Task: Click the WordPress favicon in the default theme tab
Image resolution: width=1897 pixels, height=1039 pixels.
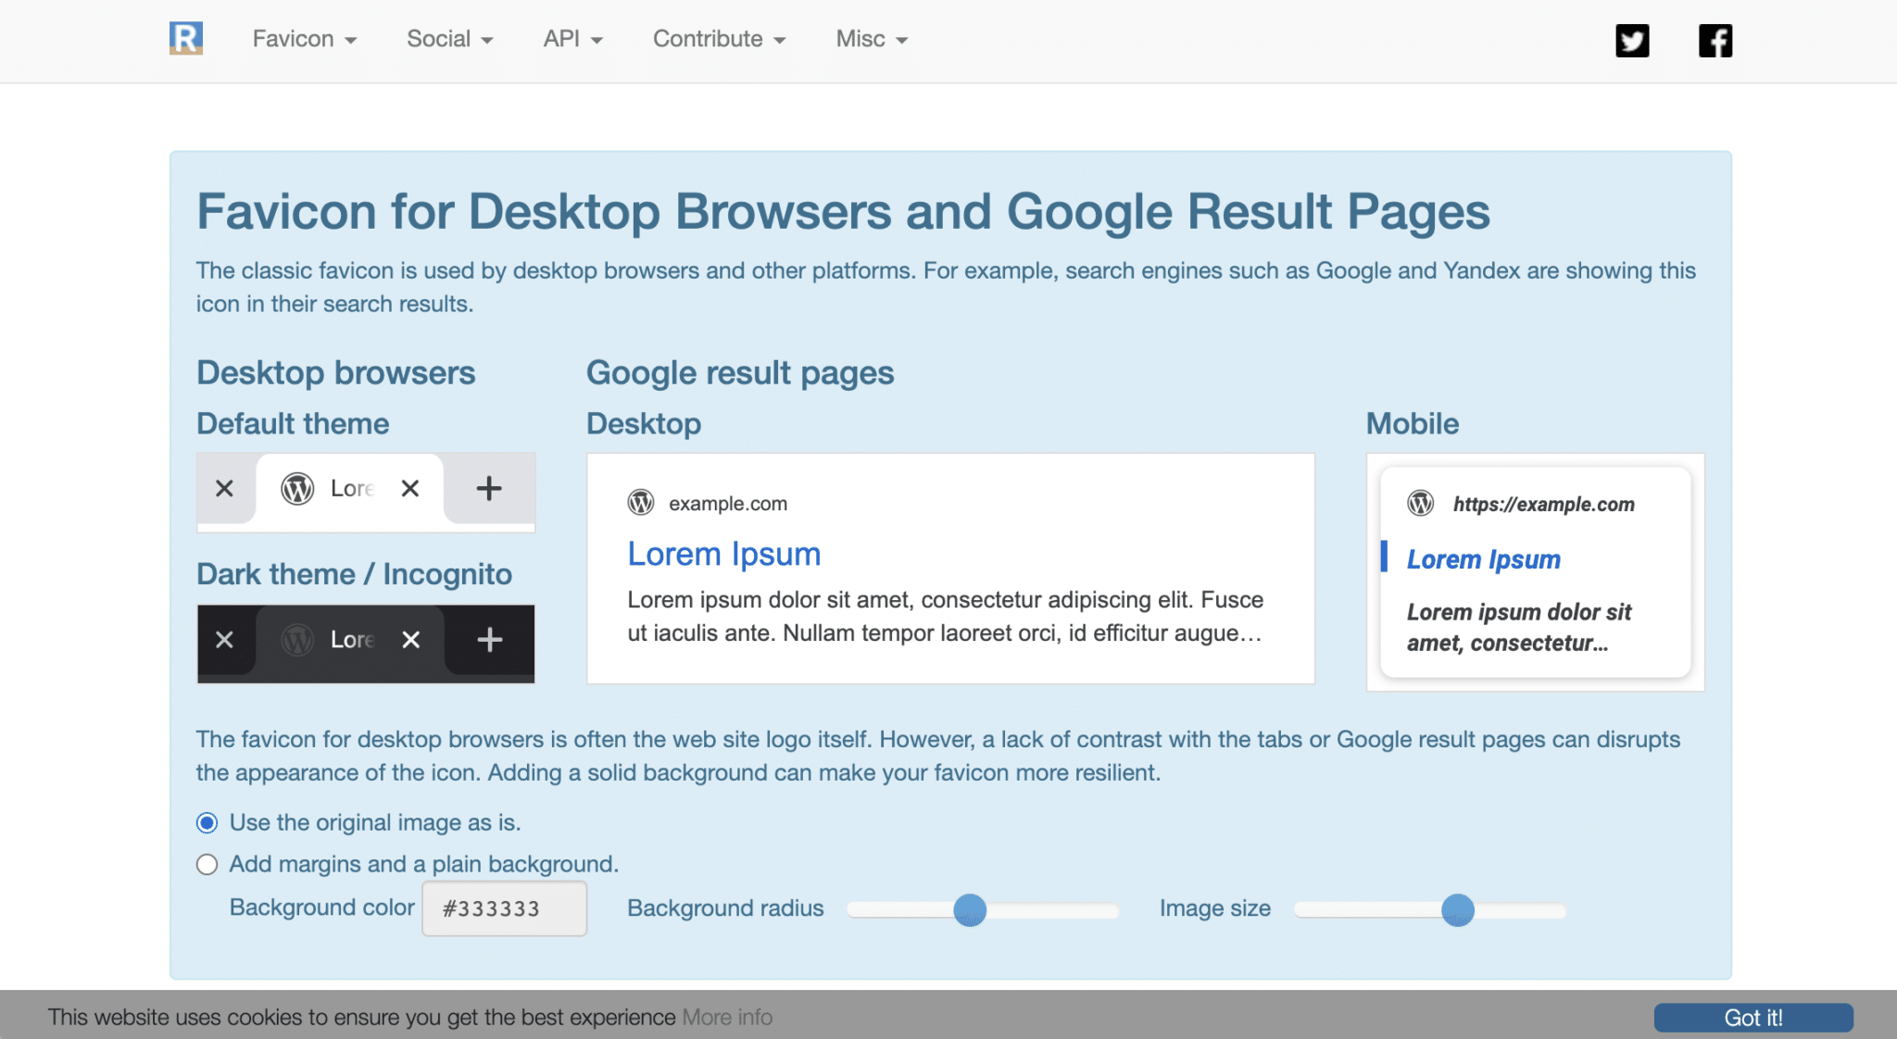Action: pos(297,488)
